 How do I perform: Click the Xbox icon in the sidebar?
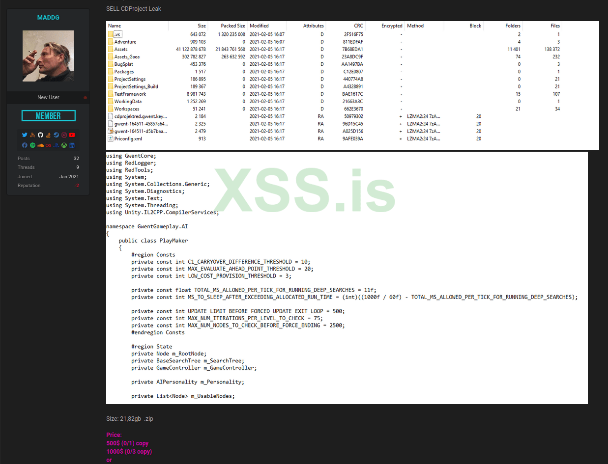pos(64,145)
